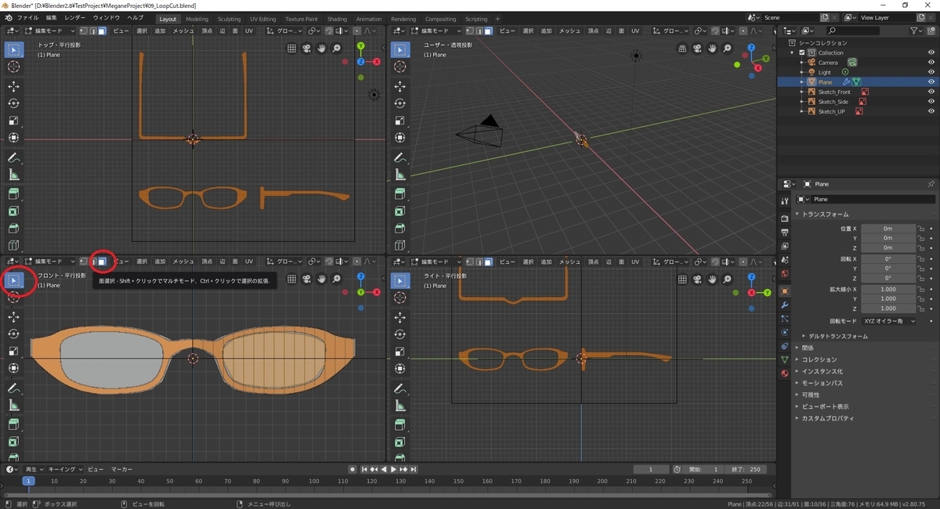The image size is (940, 509).
Task: Select the Scale tool in the front orthographic viewport
Action: (x=14, y=350)
